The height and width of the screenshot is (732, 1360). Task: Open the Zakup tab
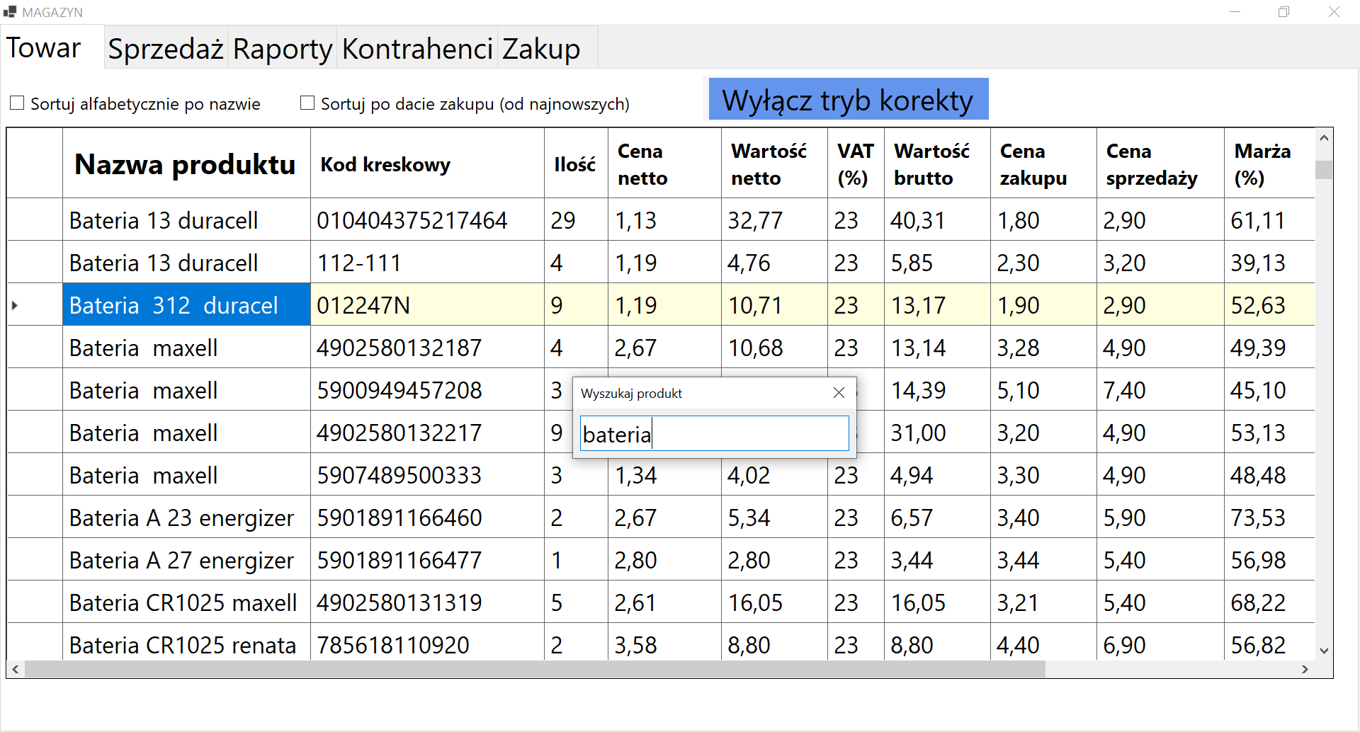pyautogui.click(x=541, y=49)
